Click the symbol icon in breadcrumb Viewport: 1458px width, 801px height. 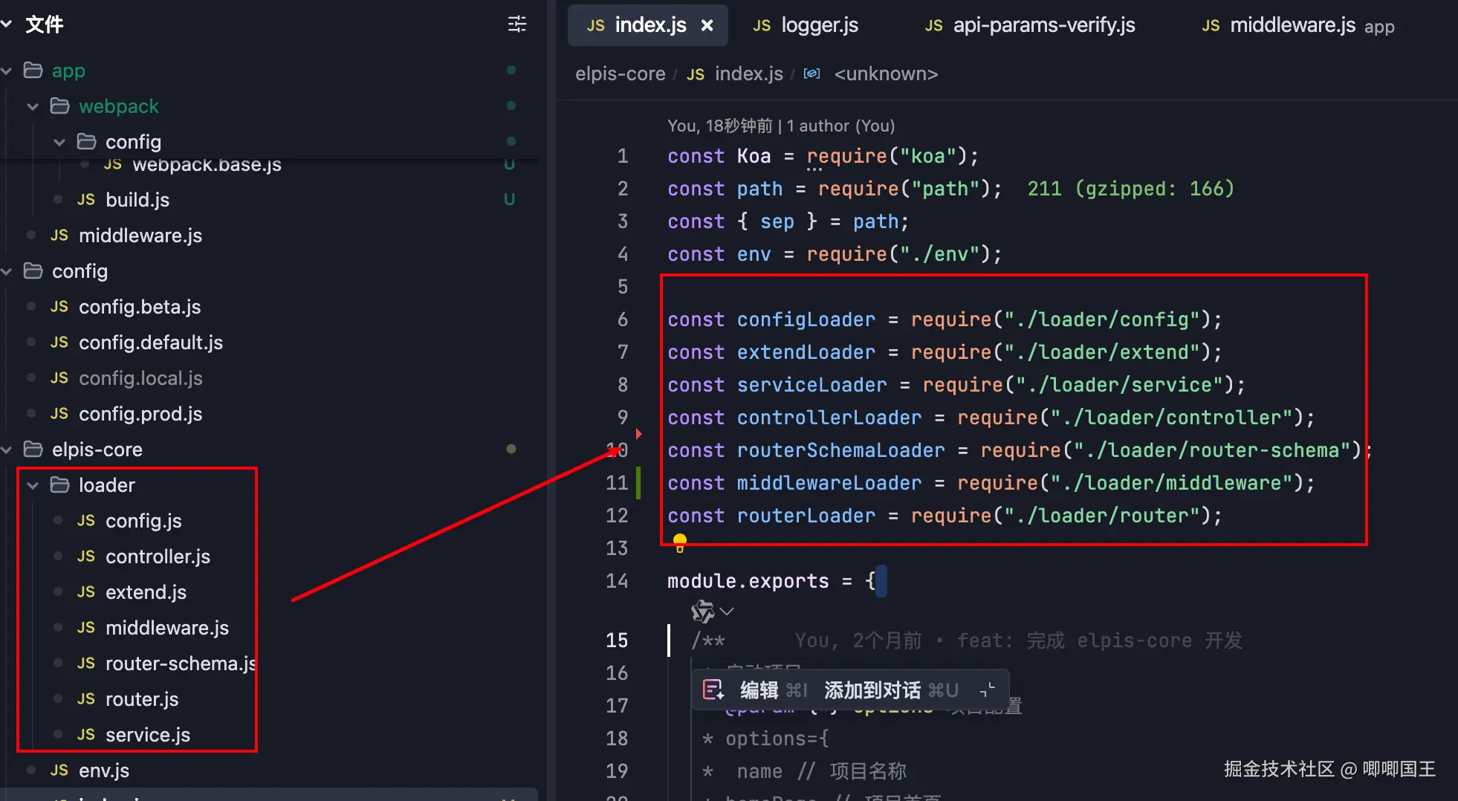[812, 74]
